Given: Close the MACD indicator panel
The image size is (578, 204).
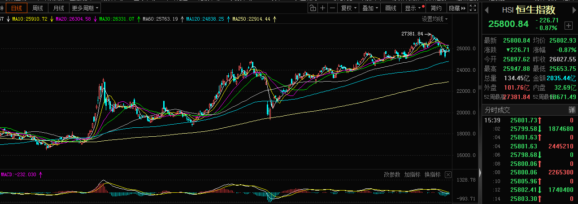Looking at the screenshot, I should (448, 174).
